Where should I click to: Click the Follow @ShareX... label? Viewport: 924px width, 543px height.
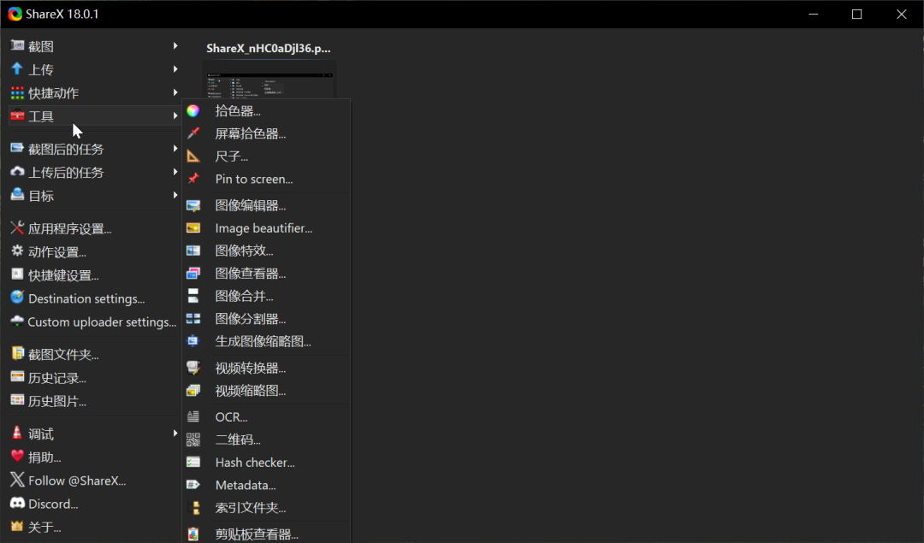(77, 481)
